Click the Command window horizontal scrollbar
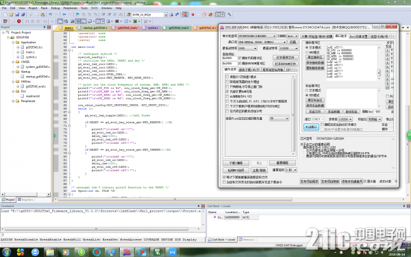The image size is (411, 257). [97, 229]
